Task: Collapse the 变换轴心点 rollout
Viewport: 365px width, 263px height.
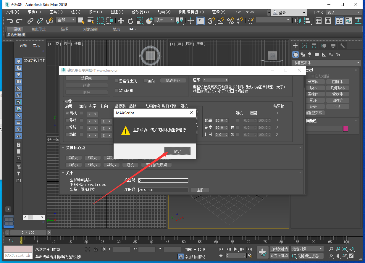Action: tap(63, 148)
